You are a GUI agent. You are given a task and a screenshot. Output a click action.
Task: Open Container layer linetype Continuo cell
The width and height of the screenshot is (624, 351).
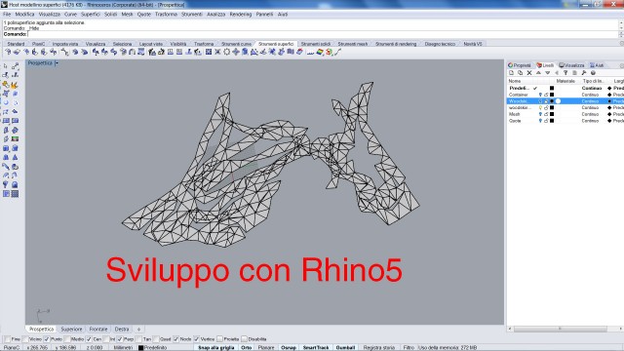pyautogui.click(x=590, y=95)
